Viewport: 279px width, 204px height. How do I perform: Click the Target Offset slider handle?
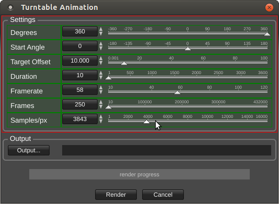(x=124, y=63)
